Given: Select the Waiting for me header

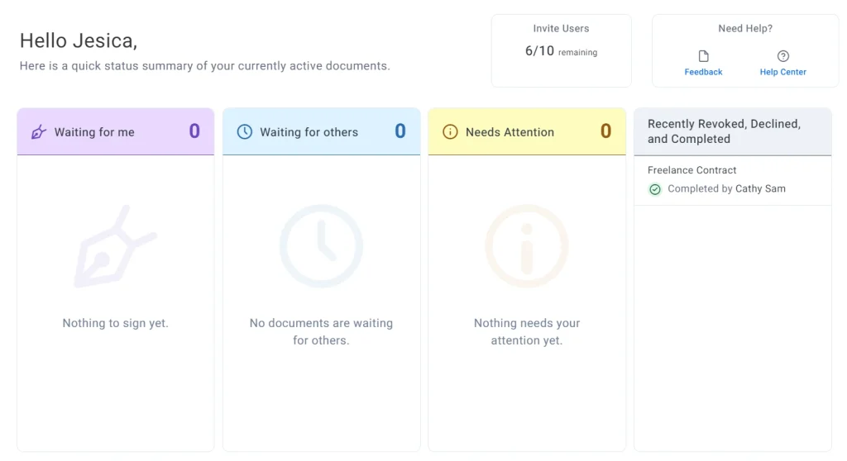Looking at the screenshot, I should click(116, 131).
